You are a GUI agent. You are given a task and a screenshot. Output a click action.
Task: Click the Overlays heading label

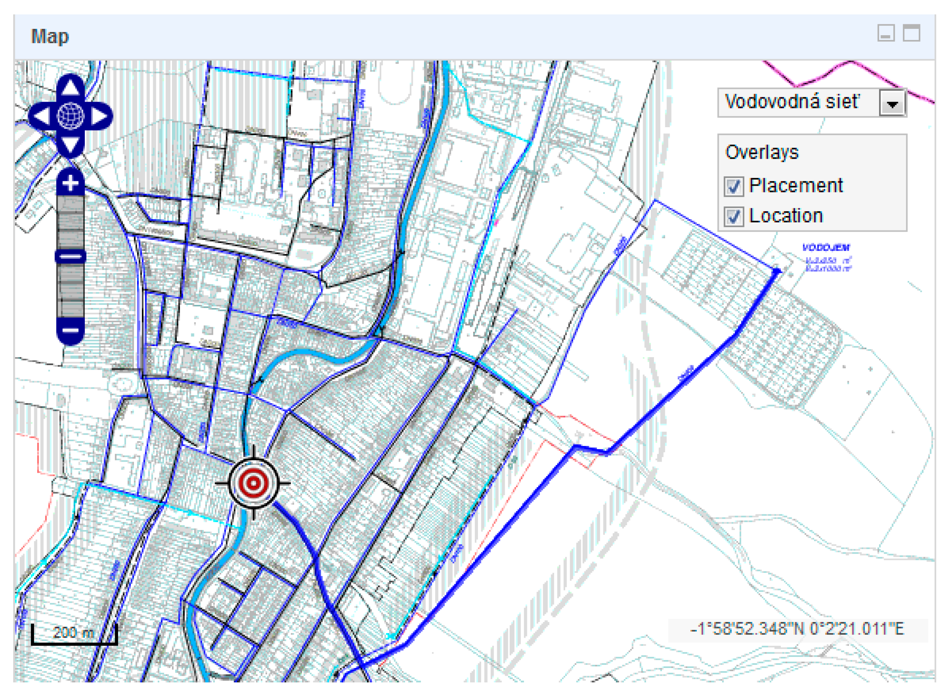[762, 152]
